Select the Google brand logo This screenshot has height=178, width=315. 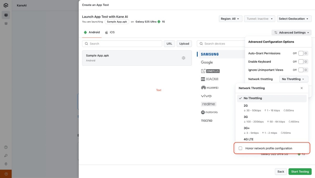pyautogui.click(x=207, y=62)
